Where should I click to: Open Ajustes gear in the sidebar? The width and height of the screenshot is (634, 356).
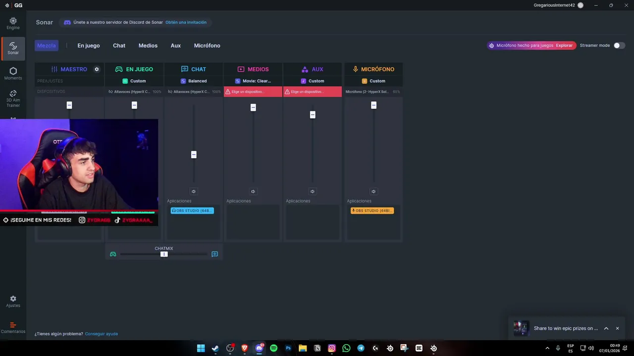(x=13, y=301)
